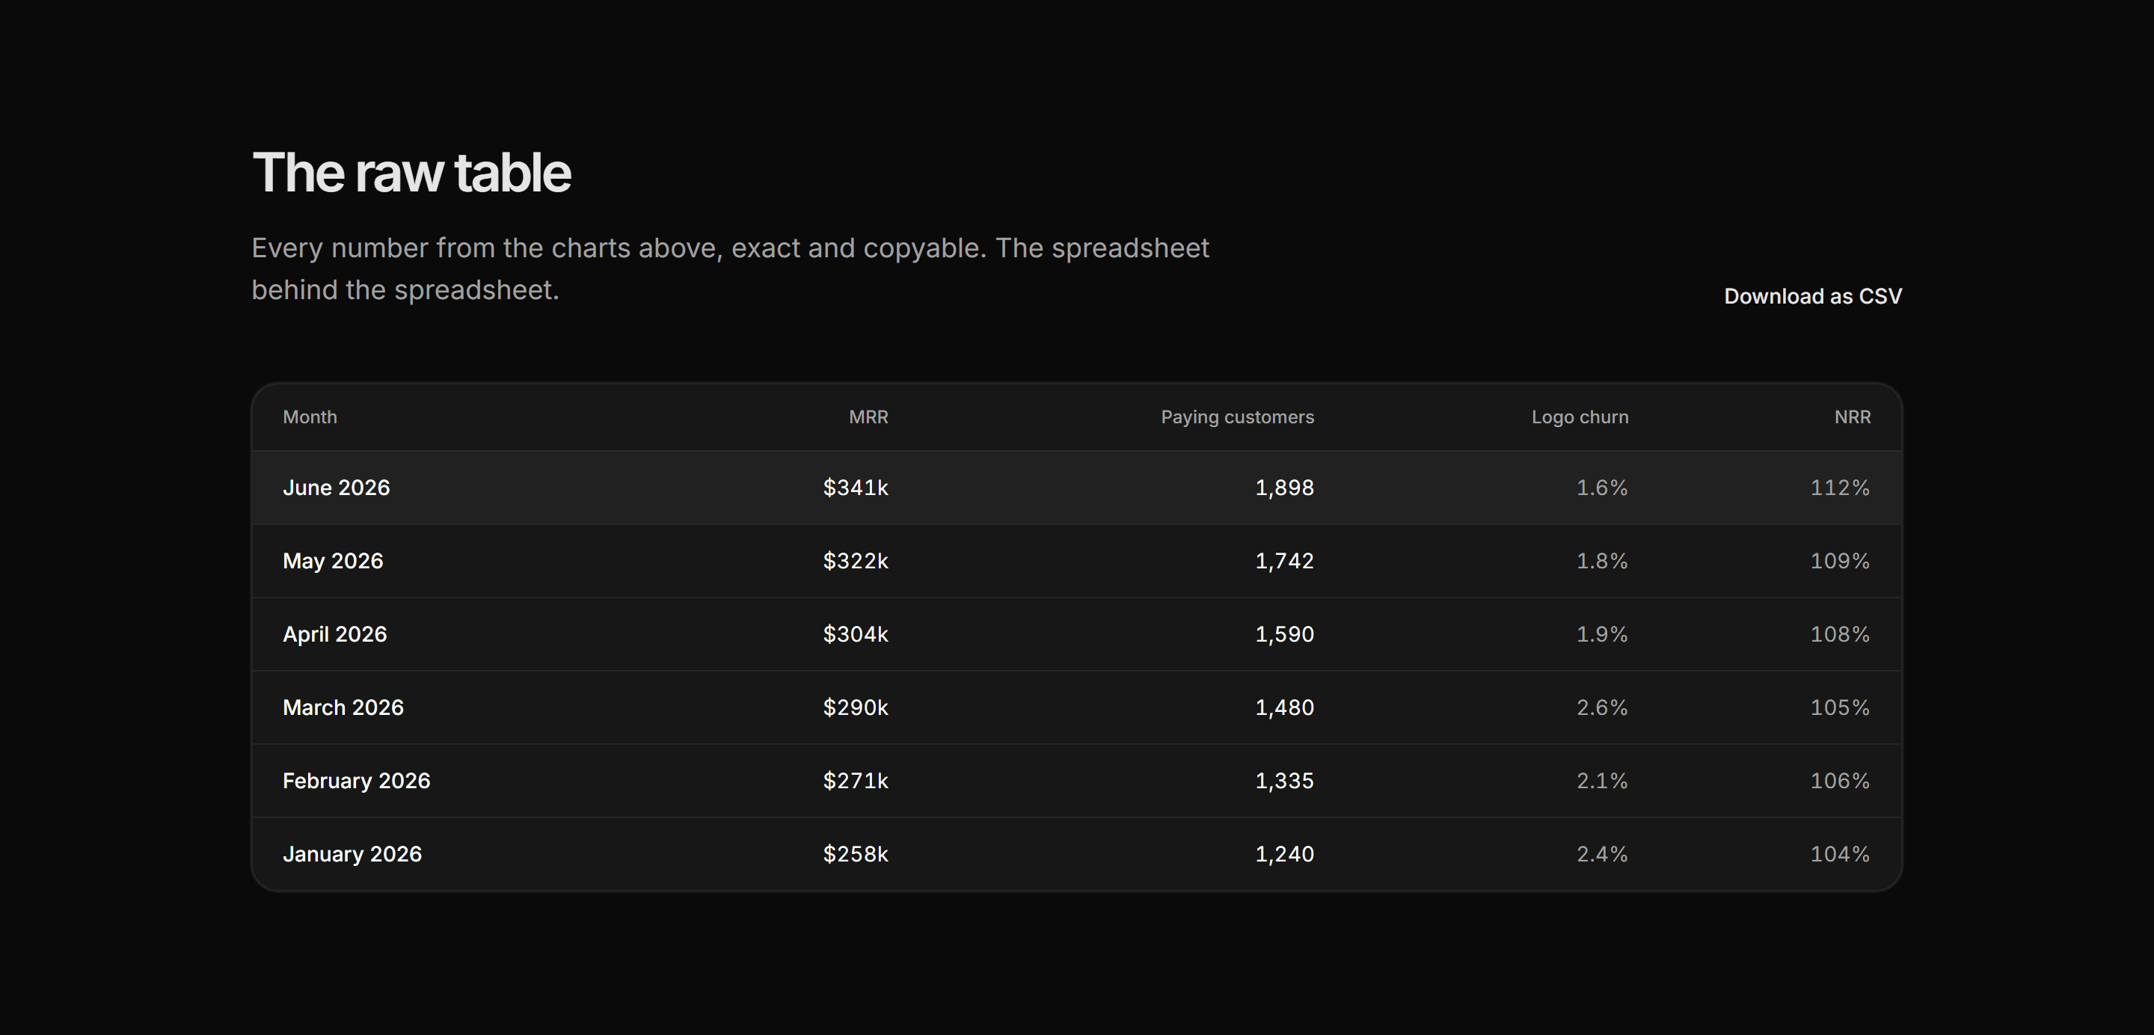
Task: Click the 2.6% logo churn value
Action: coord(1602,707)
